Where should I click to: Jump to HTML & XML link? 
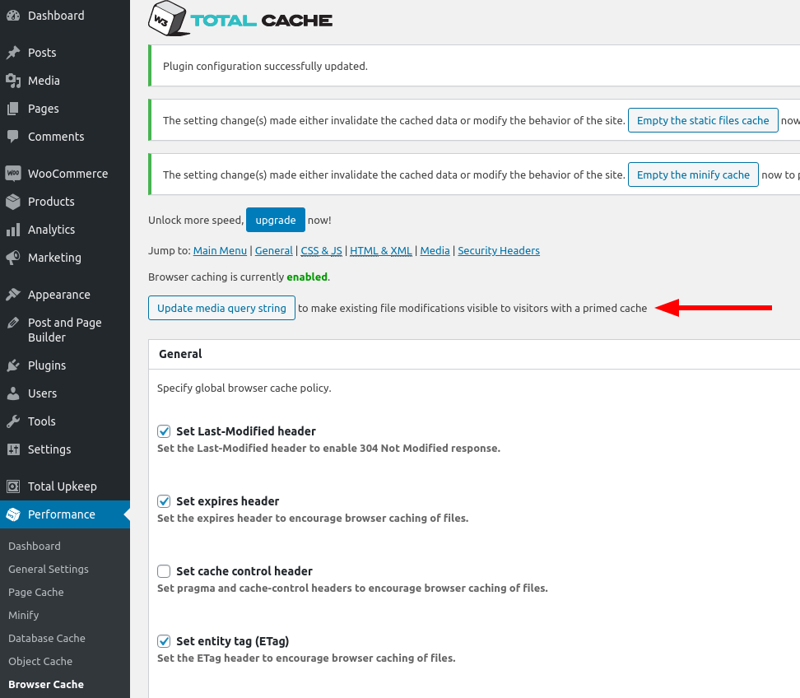[x=380, y=250]
